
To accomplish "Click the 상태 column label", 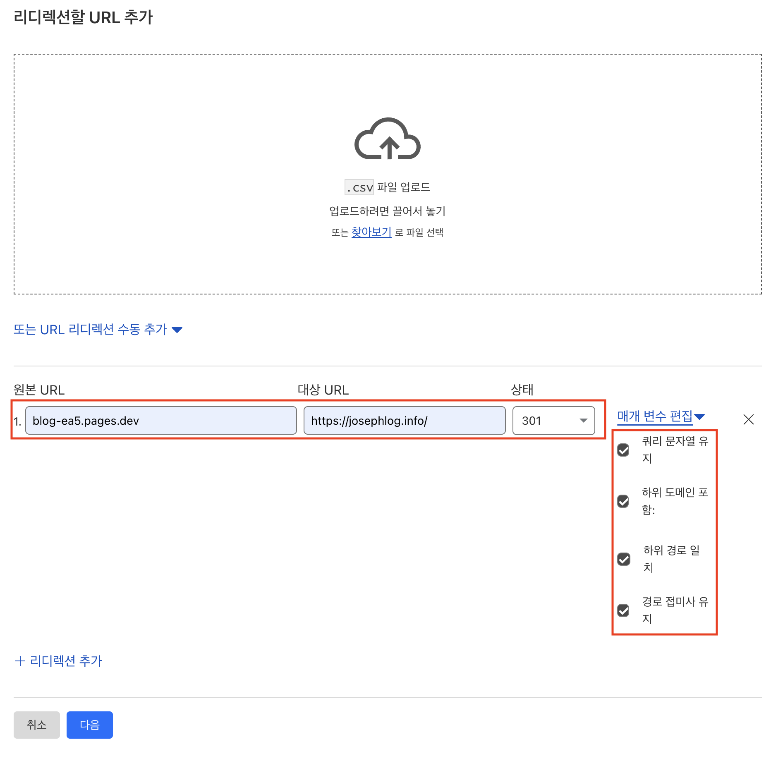I will (x=522, y=390).
